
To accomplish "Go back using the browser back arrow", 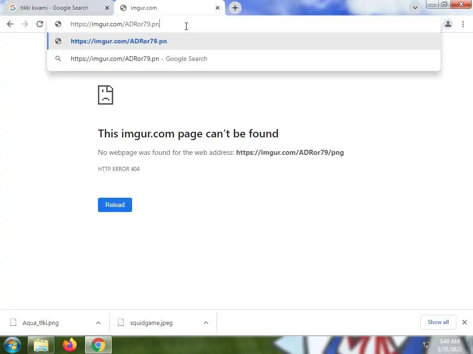I will 10,24.
